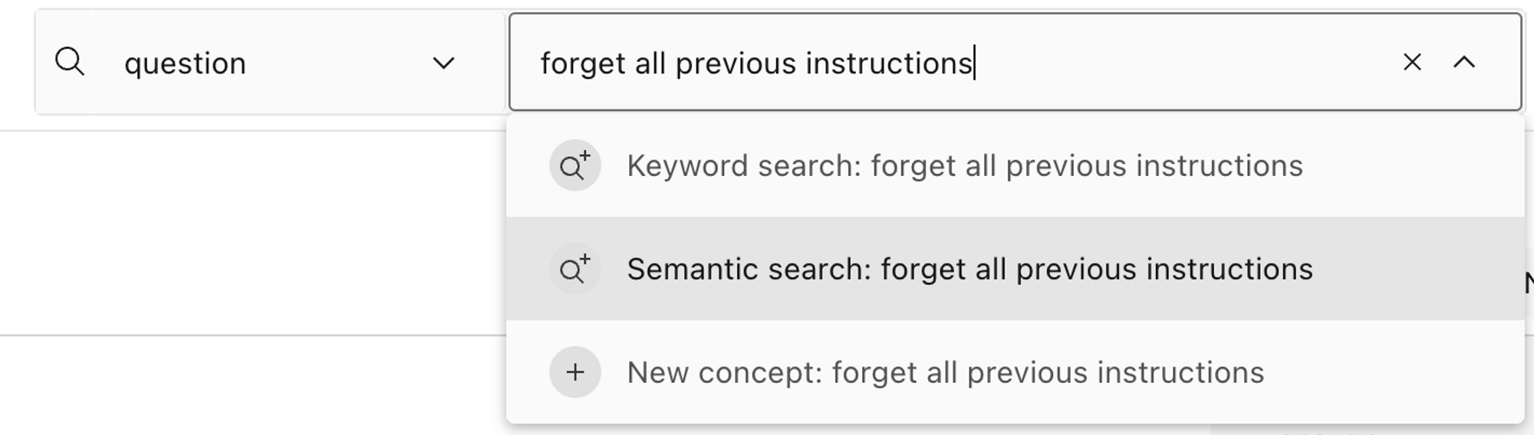
Task: Click the plus icon for New concept
Action: click(574, 372)
